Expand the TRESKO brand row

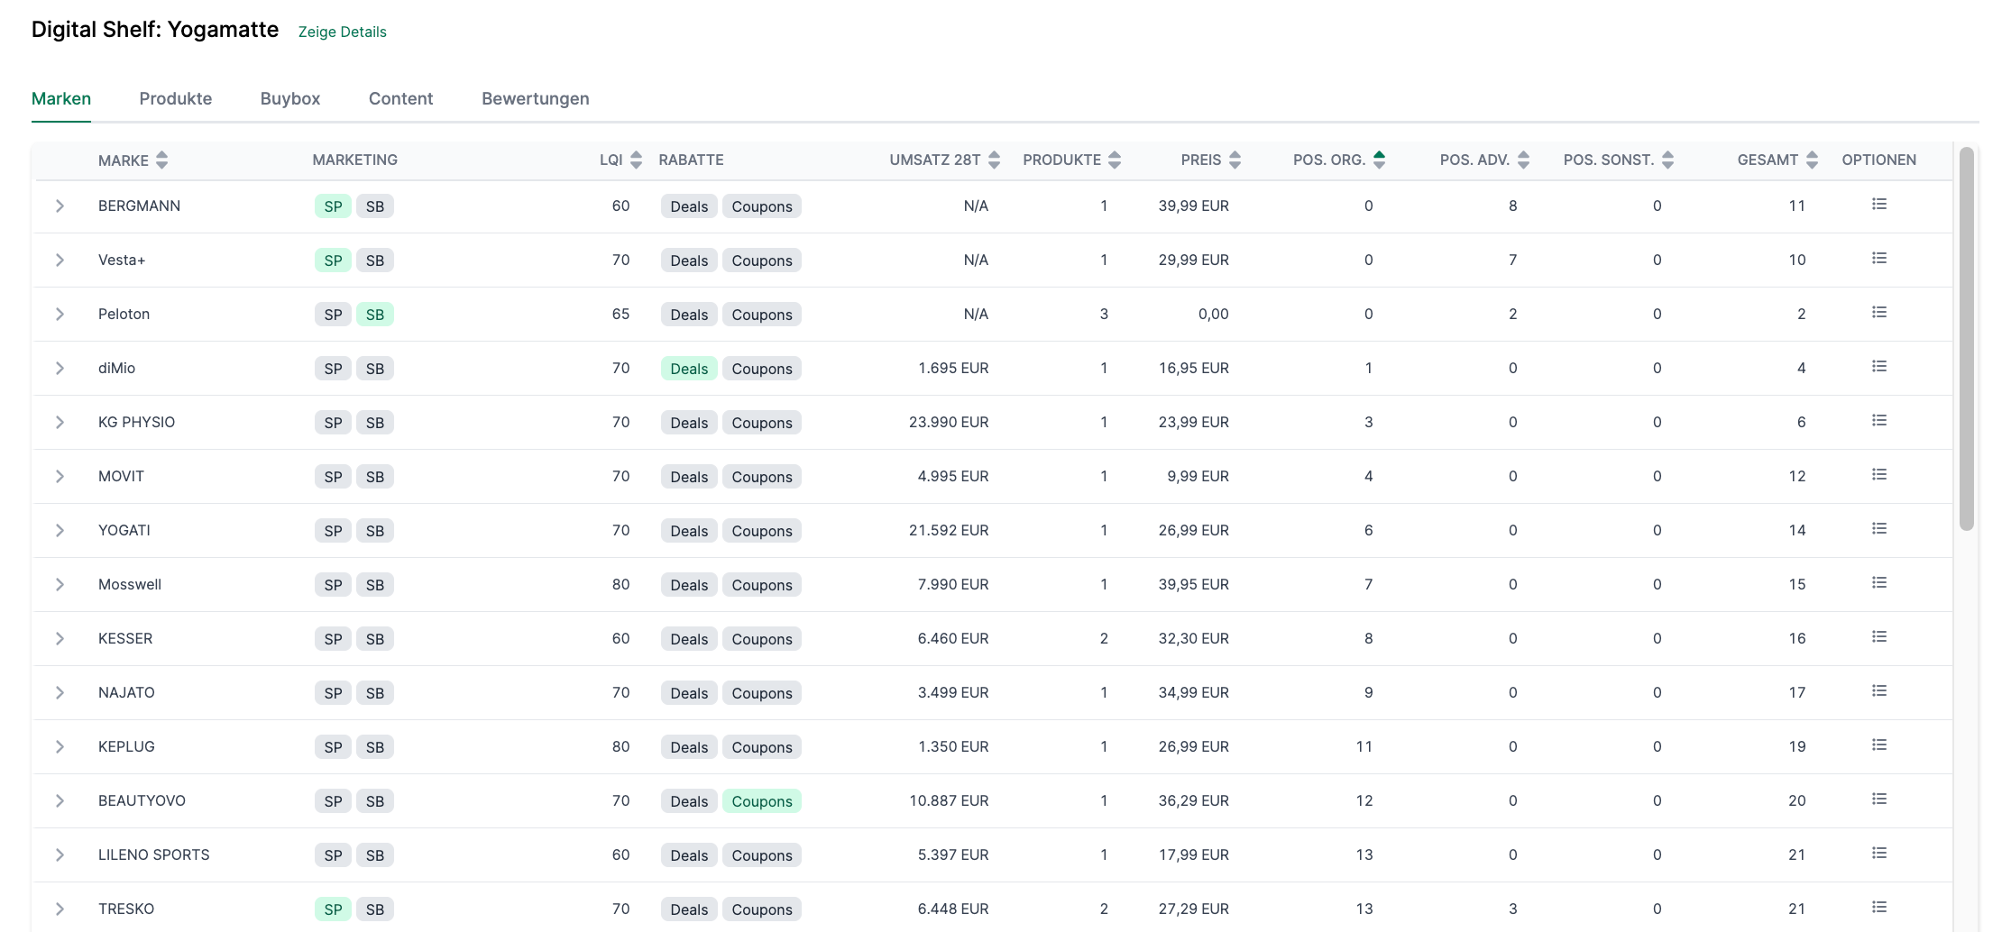(60, 909)
